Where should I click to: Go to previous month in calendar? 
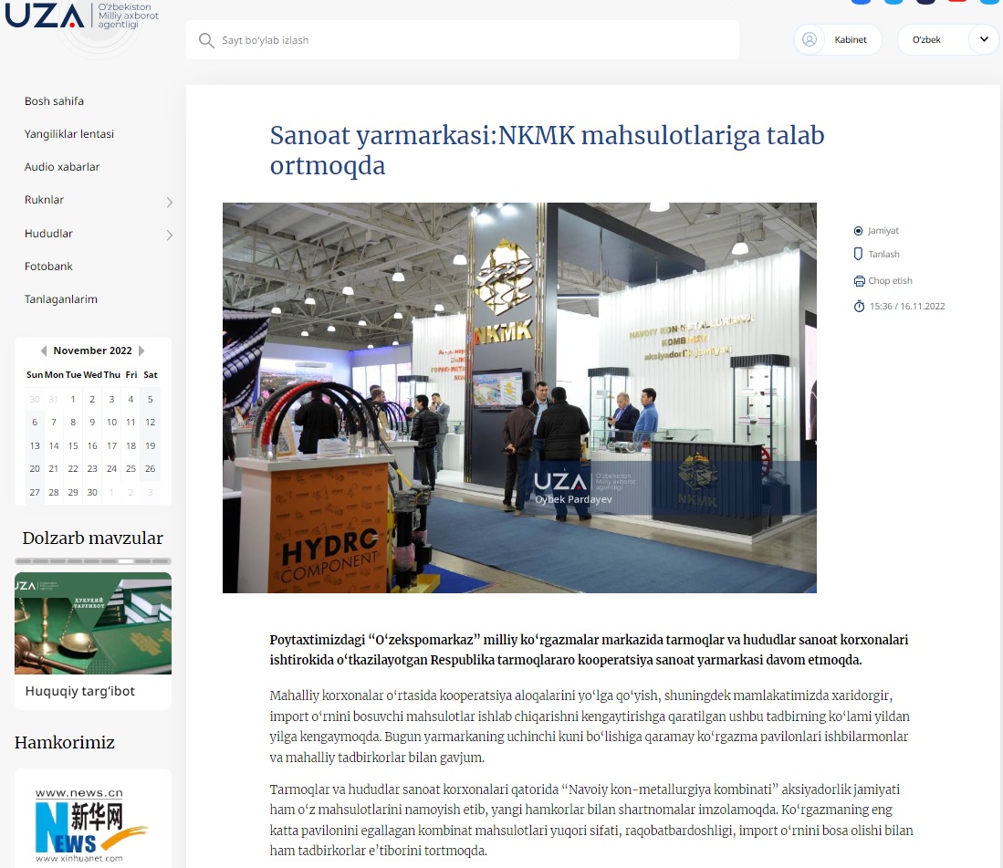point(44,350)
